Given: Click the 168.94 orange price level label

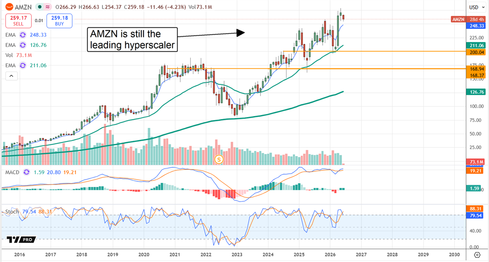Looking at the screenshot, I should pos(476,70).
